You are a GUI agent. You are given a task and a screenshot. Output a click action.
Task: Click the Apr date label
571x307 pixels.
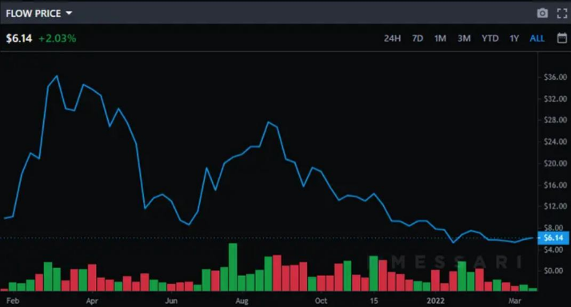point(92,301)
